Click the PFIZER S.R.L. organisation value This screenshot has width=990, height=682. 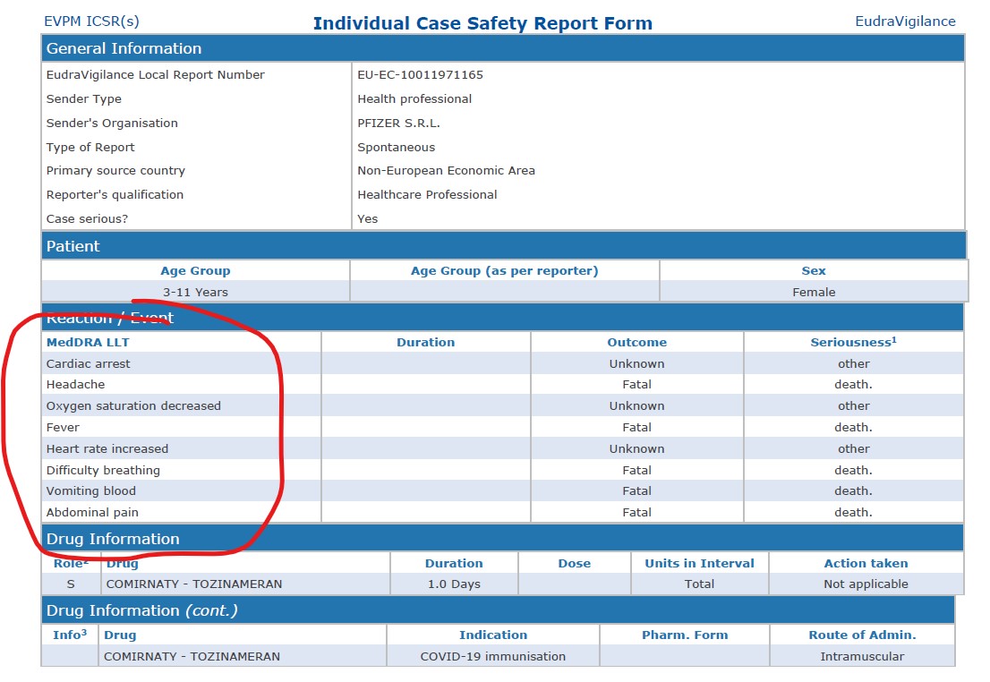pyautogui.click(x=398, y=124)
